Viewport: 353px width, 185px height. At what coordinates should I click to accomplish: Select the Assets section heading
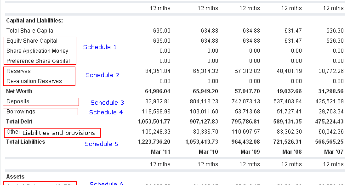point(15,176)
